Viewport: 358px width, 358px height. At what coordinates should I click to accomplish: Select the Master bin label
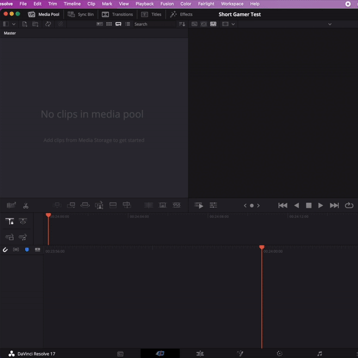pyautogui.click(x=10, y=33)
